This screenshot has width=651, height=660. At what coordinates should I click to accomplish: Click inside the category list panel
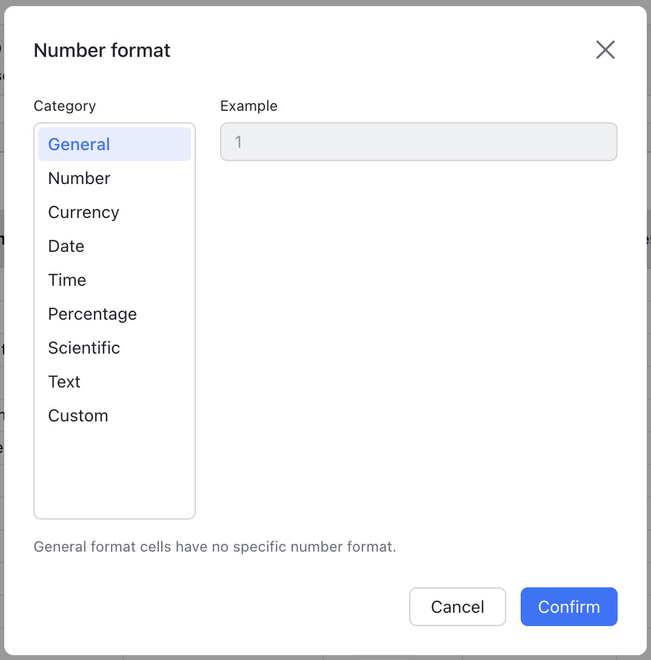pos(114,321)
